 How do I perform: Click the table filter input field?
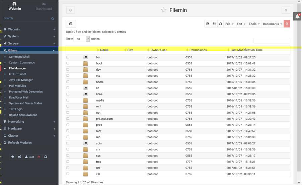(x=272, y=41)
